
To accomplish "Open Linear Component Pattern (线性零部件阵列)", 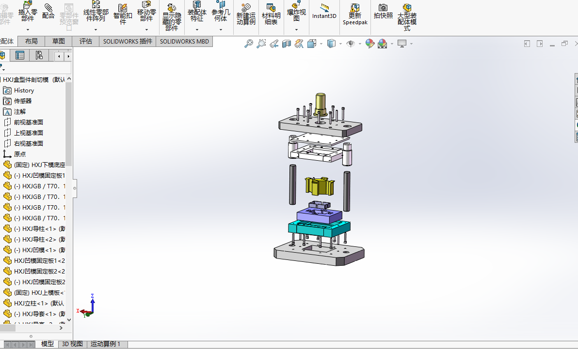I will (x=96, y=12).
